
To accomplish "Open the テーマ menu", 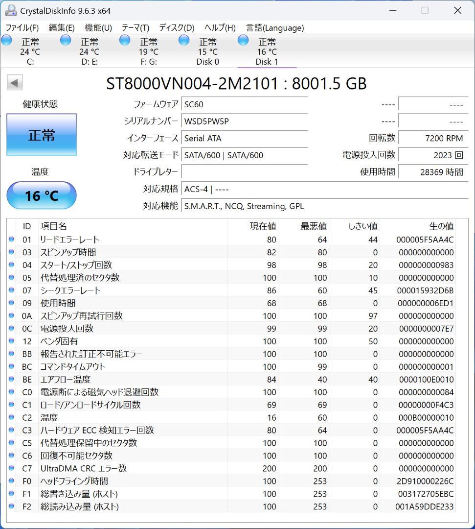I will pos(135,28).
